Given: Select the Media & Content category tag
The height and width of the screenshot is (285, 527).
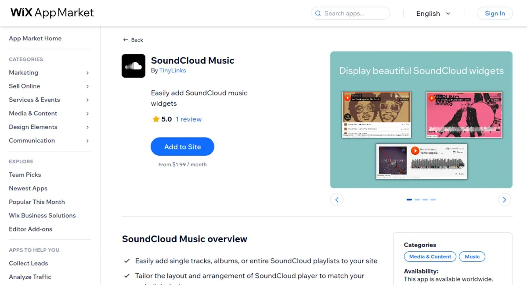Looking at the screenshot, I should pyautogui.click(x=430, y=256).
